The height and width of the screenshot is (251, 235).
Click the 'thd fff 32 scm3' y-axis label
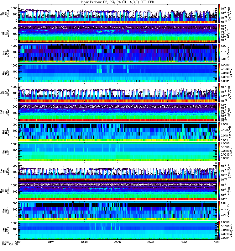pos(5,112)
